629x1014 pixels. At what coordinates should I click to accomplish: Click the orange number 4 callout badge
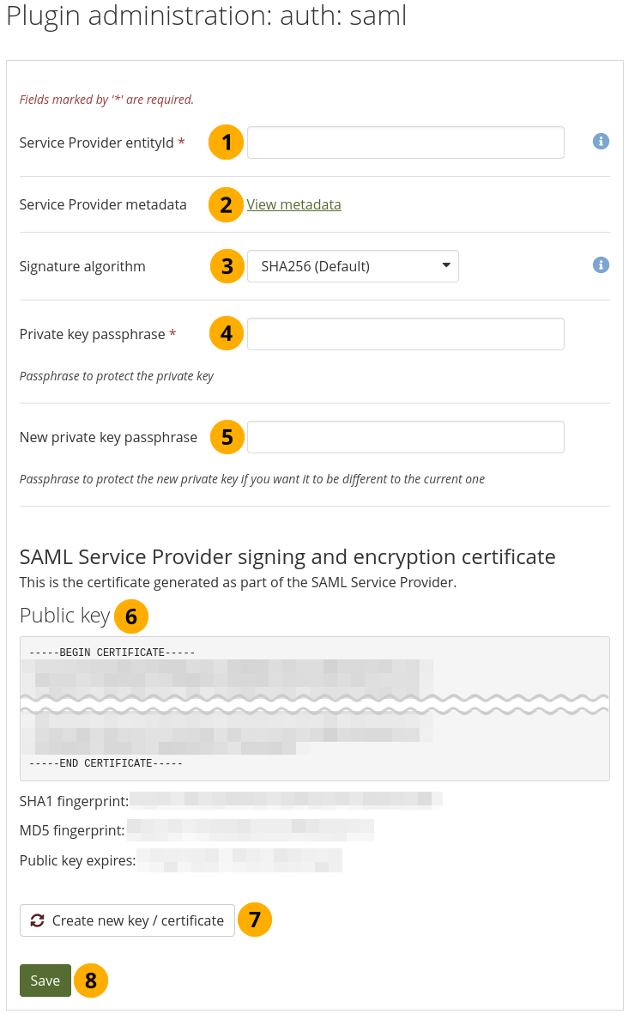pos(227,334)
